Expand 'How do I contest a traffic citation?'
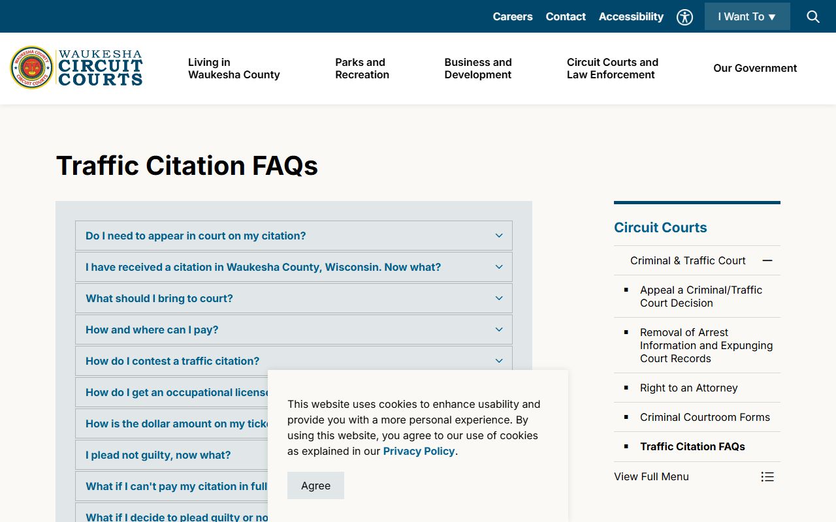This screenshot has height=522, width=836. click(x=294, y=361)
